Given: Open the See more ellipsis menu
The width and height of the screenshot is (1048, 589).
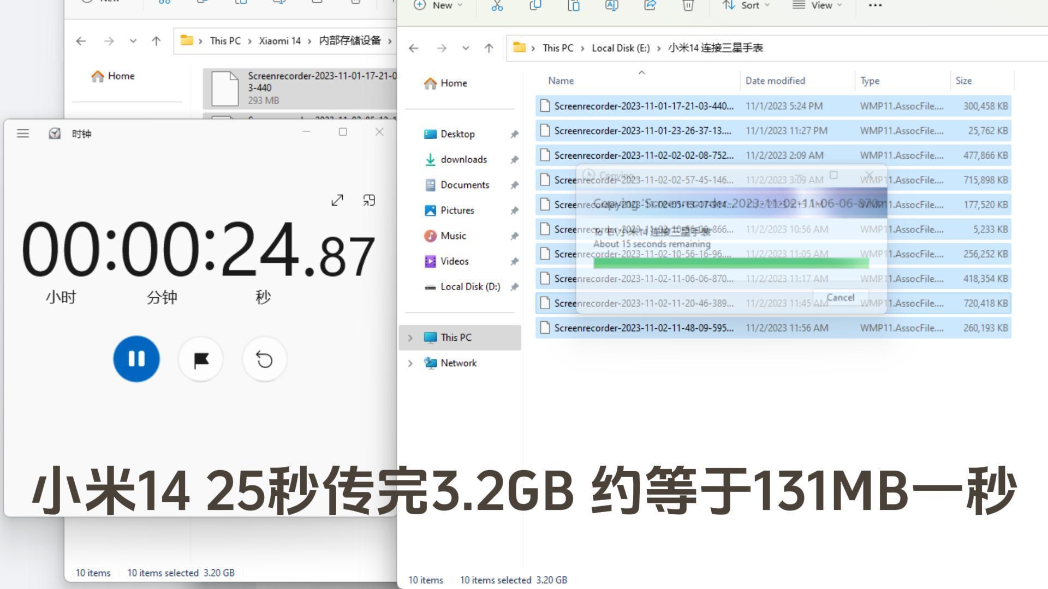Looking at the screenshot, I should coord(875,5).
